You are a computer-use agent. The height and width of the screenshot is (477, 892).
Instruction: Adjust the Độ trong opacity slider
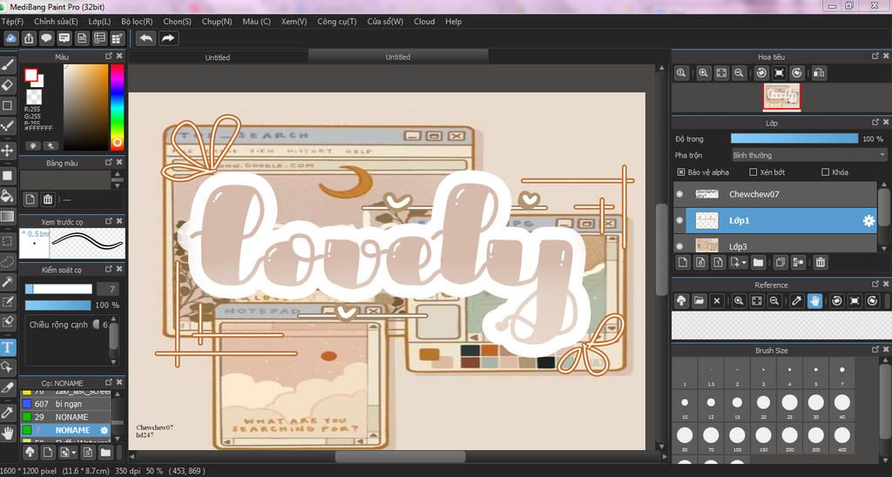point(794,138)
